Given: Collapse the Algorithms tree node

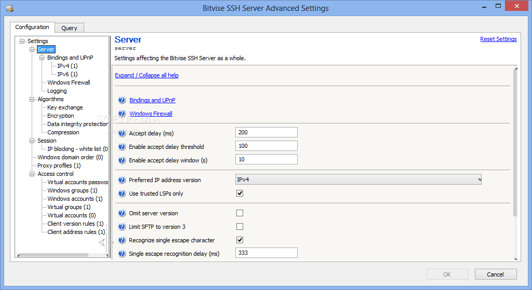Looking at the screenshot, I should click(x=32, y=99).
